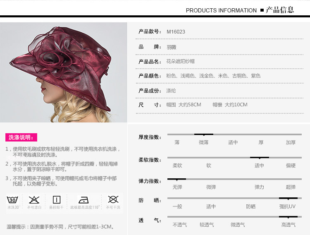310x235 pixels.
Task: Click the 超弹 option on elasticity scale
Action: click(291, 187)
